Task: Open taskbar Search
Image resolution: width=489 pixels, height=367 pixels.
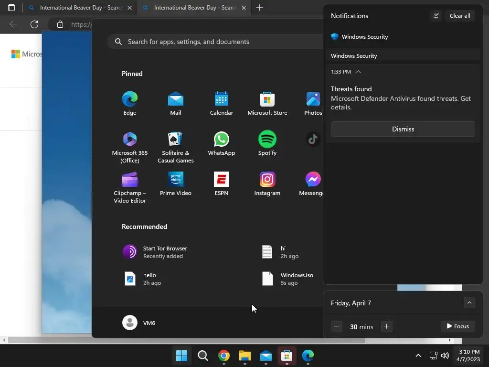Action: (202, 356)
